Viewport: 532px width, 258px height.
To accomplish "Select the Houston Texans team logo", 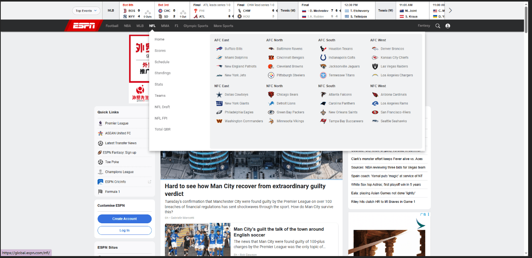I will 323,49.
